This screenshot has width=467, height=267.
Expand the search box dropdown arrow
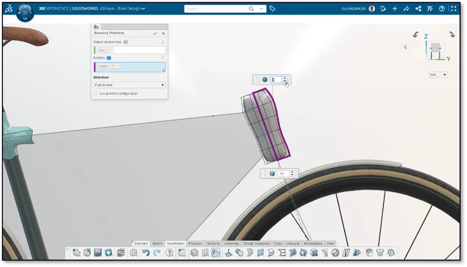261,9
